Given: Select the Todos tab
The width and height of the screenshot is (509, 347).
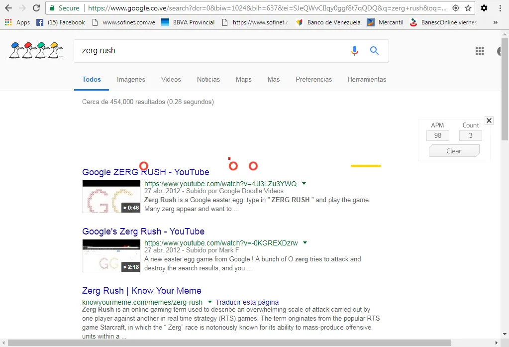Looking at the screenshot, I should 92,79.
